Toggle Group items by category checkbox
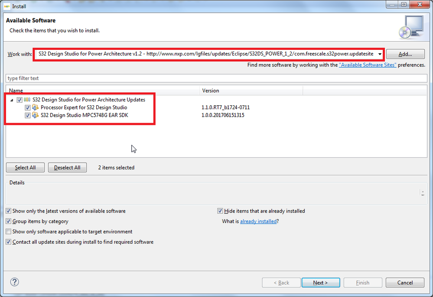The image size is (433, 297). click(x=9, y=221)
